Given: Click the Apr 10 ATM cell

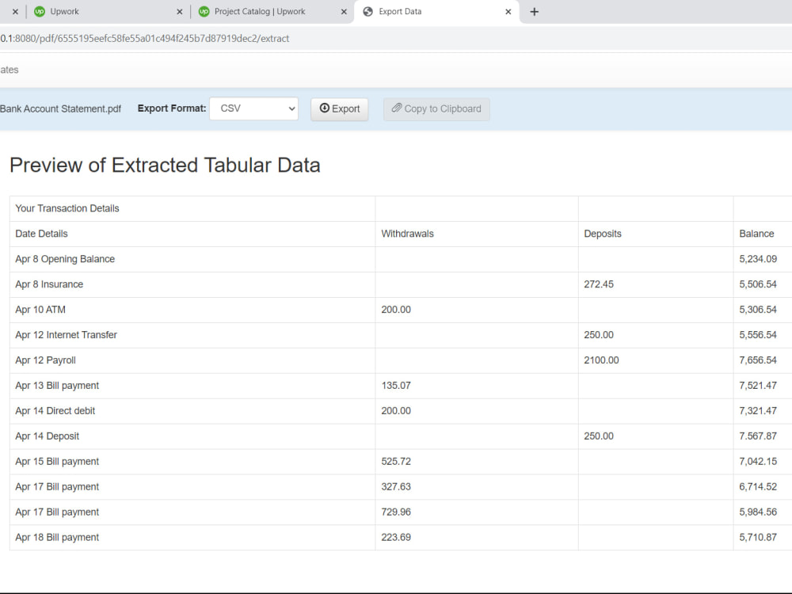Looking at the screenshot, I should click(x=192, y=310).
